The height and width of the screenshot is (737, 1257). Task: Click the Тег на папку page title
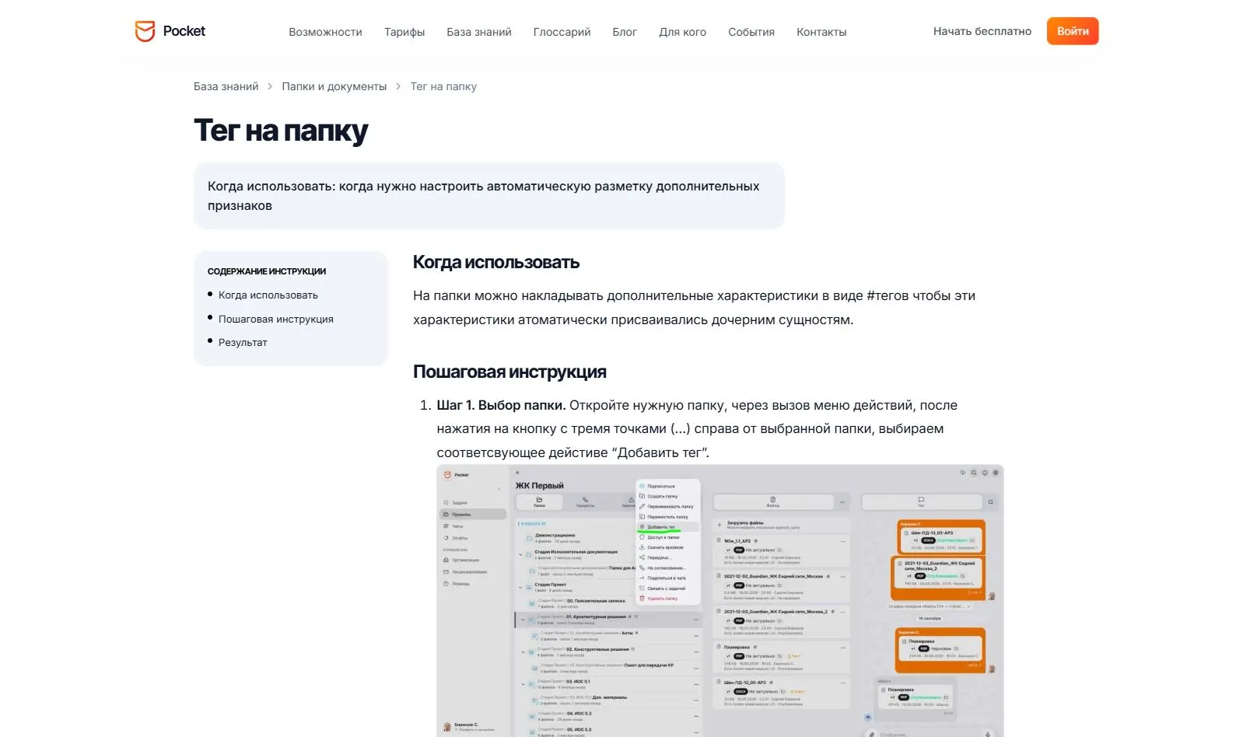click(281, 131)
